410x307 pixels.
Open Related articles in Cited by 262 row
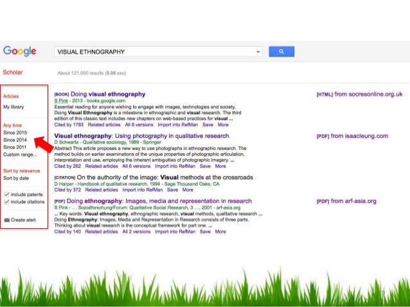(102, 166)
